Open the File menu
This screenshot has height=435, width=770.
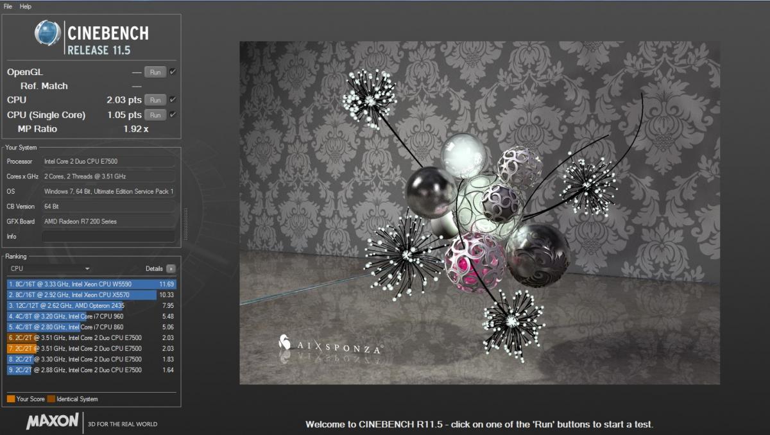[8, 6]
